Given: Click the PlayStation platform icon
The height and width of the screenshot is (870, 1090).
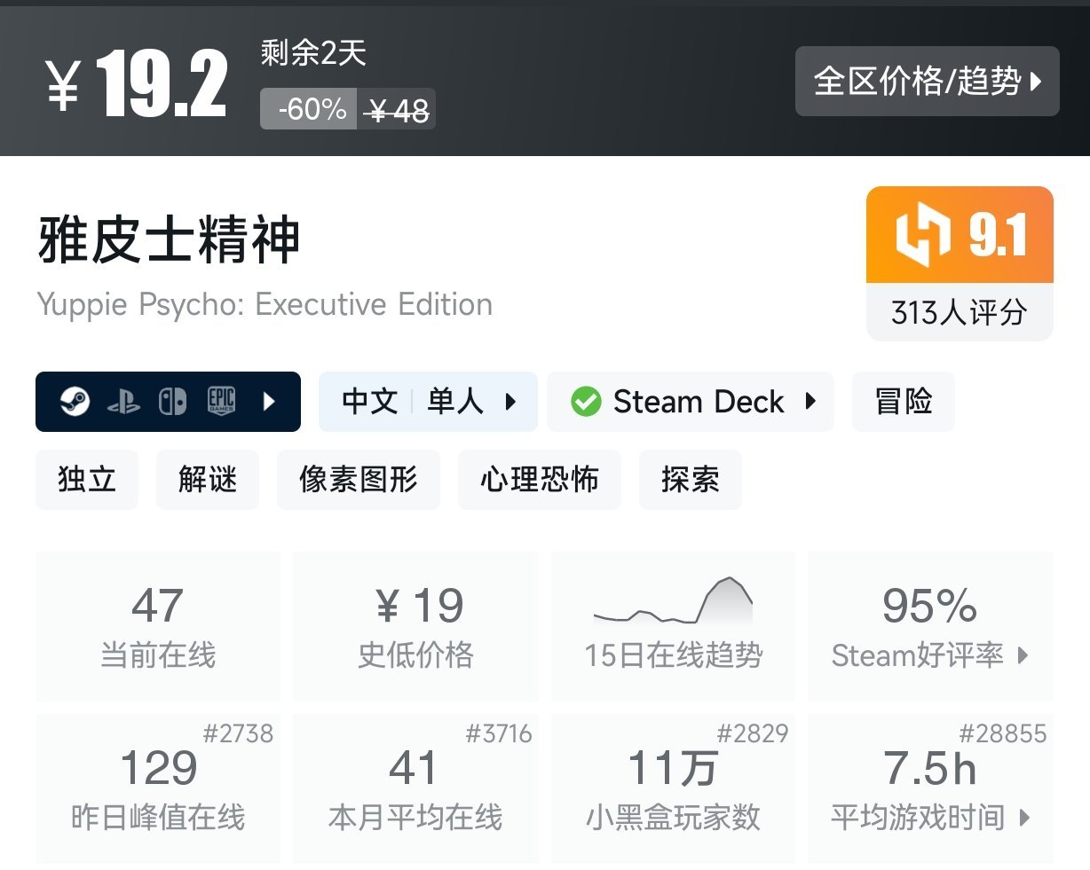Looking at the screenshot, I should 123,403.
